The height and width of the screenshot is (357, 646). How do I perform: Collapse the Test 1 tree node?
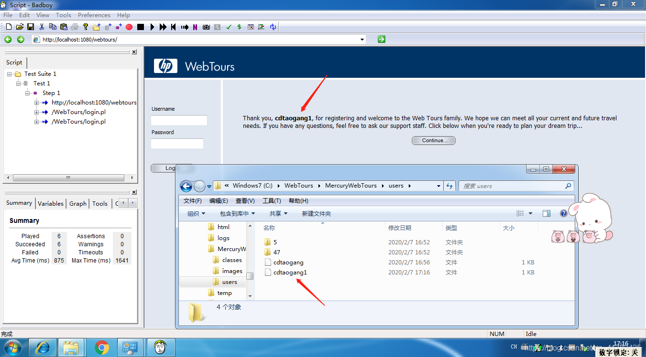19,84
